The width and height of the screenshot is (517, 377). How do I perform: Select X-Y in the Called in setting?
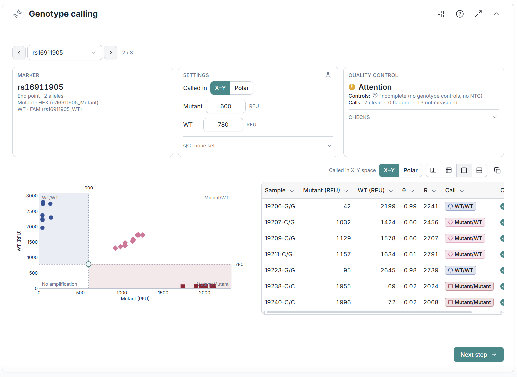[x=220, y=88]
